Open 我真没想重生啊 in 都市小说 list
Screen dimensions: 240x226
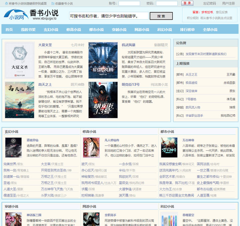tap(170, 164)
